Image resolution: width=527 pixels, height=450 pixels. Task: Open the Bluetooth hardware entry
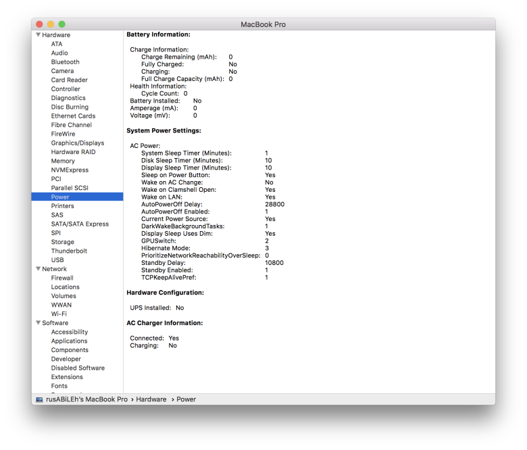point(66,62)
